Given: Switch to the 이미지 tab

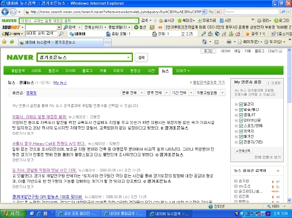Looking at the screenshot, I should pyautogui.click(x=118, y=71).
